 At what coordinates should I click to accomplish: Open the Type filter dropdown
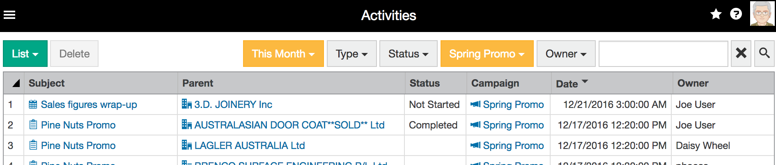352,53
